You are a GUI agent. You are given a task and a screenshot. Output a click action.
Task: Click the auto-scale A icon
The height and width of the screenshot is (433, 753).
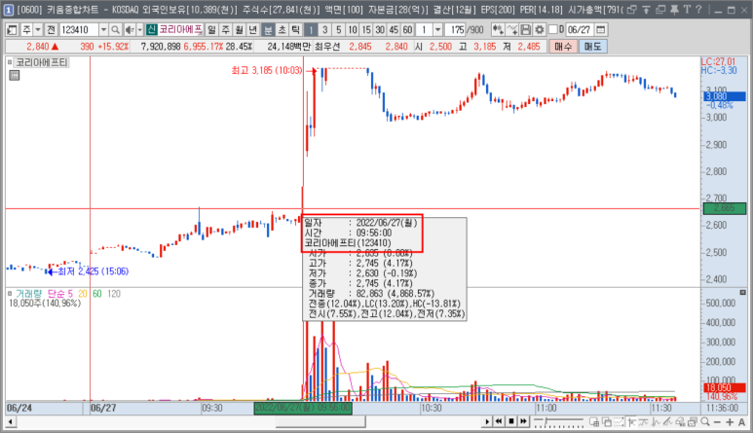(x=741, y=422)
